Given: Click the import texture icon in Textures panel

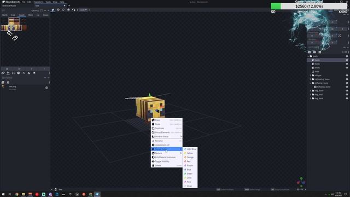Looking at the screenshot, I should 3,83.
